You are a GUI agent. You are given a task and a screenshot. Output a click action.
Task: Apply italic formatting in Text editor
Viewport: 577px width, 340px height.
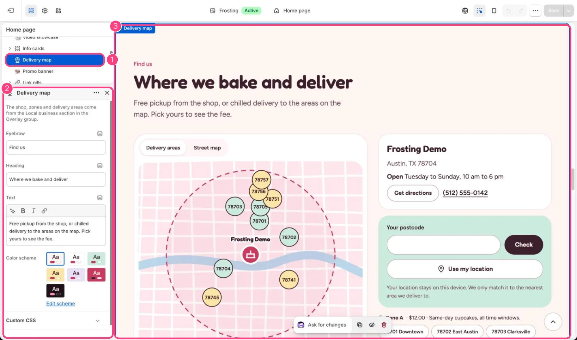pos(34,211)
